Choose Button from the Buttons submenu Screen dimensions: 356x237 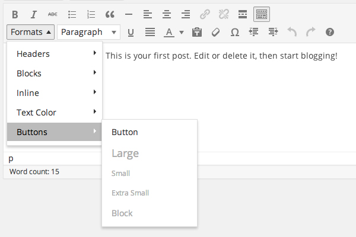pos(125,132)
